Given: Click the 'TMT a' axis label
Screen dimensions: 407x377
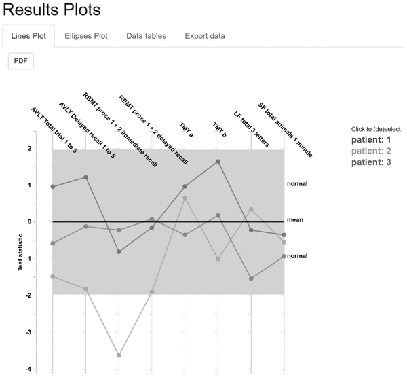Looking at the screenshot, I should click(186, 128).
